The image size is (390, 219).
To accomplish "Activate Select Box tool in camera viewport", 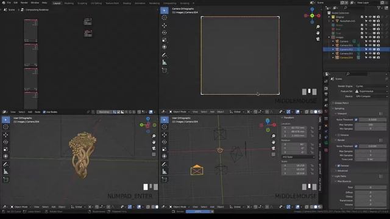I will 165,10.
